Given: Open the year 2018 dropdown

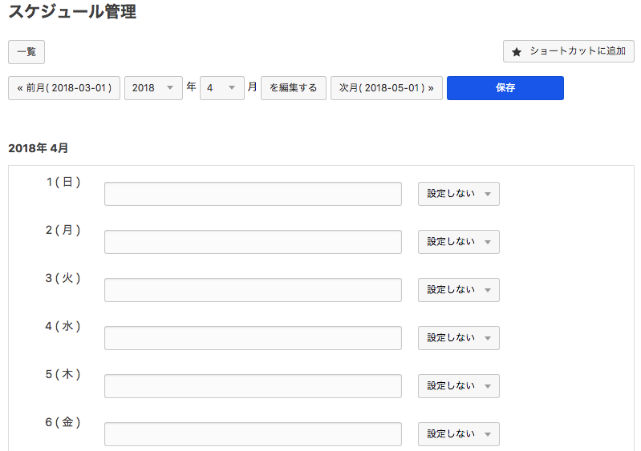Looking at the screenshot, I should click(153, 88).
